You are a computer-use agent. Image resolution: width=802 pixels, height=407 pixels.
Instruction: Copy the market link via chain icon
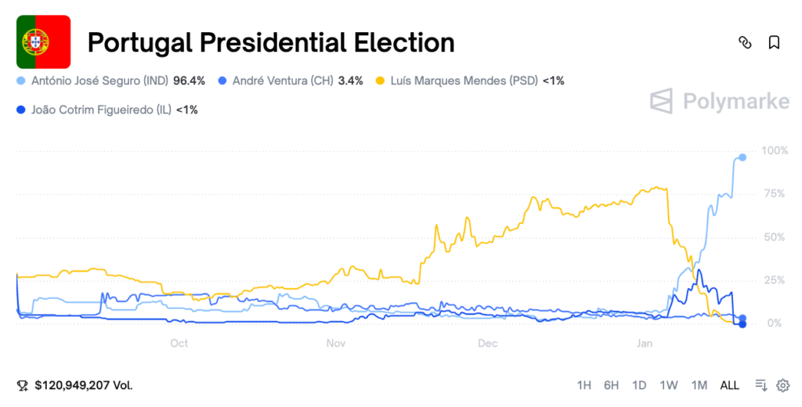click(745, 43)
